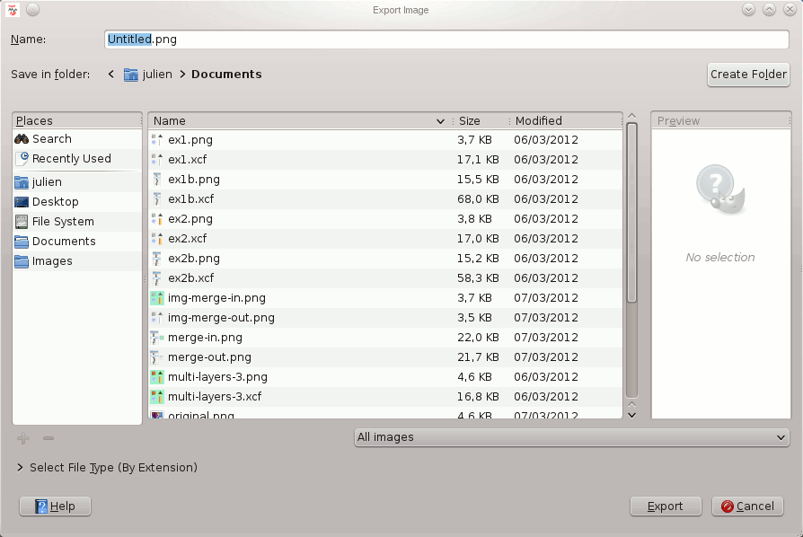Select the Desktop place icon
The image size is (803, 537).
pos(22,202)
